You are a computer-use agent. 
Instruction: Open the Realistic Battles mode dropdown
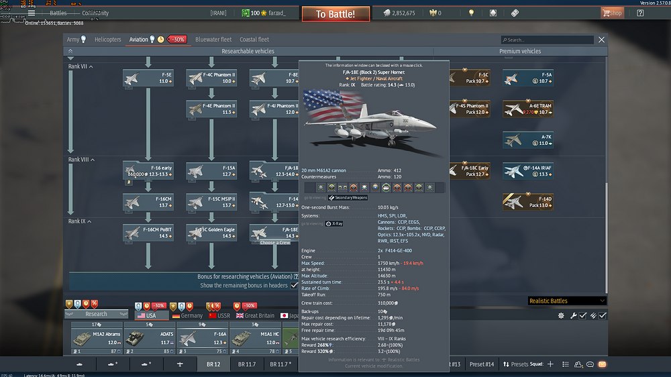(566, 301)
